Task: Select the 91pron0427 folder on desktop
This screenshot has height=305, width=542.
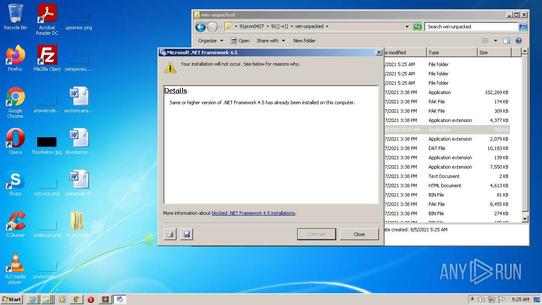Action: click(78, 224)
